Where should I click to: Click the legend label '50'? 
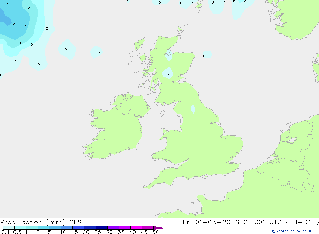[x=156, y=232]
